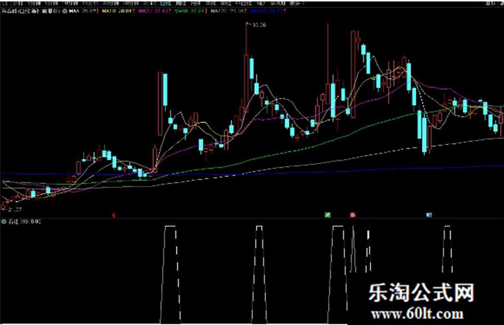Switch to the 5分钟 period tab
This screenshot has width=504, height=325.
(x=51, y=4)
